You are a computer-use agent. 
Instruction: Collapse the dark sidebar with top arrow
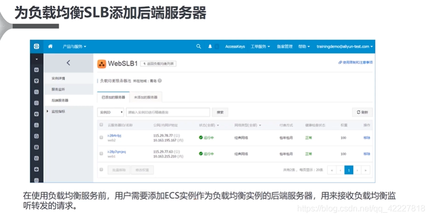pos(36,59)
